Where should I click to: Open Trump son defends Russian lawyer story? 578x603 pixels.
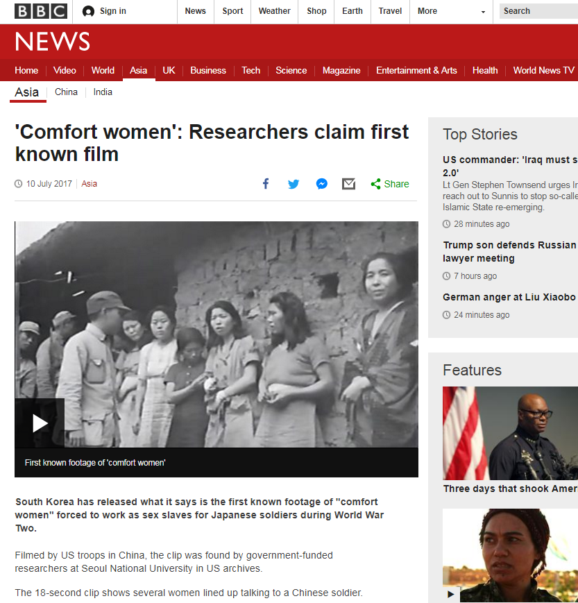510,251
